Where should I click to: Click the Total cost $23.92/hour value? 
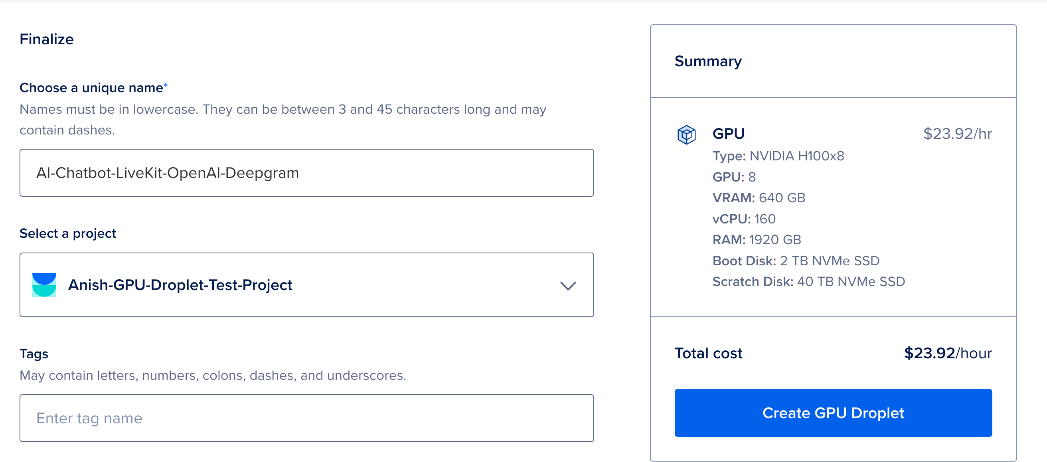pyautogui.click(x=948, y=353)
